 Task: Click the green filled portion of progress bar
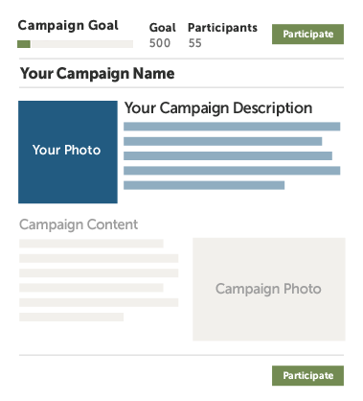point(24,44)
